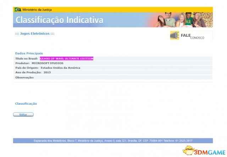Click the MICROSOFT STUDIOS producer value
The height and width of the screenshot is (157, 227).
(48, 63)
